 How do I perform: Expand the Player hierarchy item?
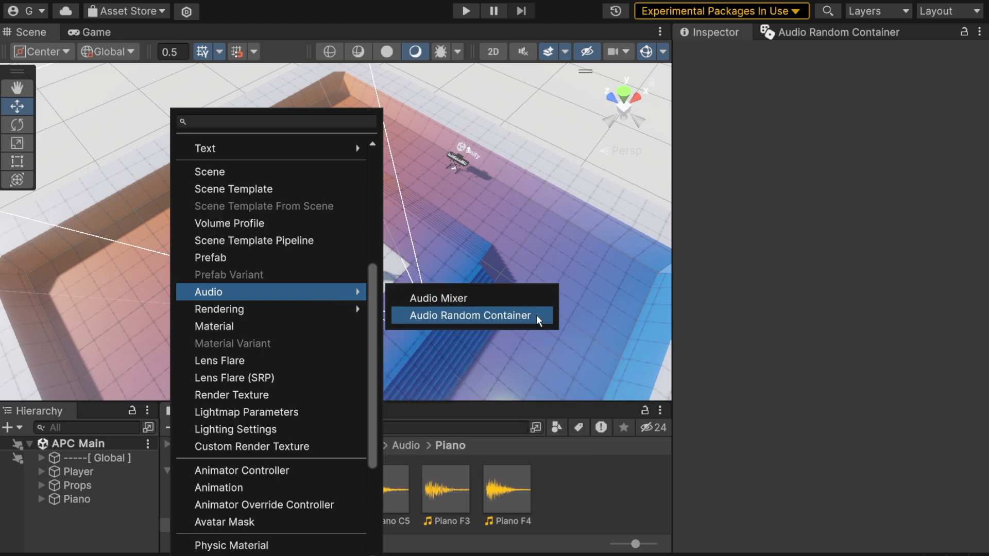[41, 472]
